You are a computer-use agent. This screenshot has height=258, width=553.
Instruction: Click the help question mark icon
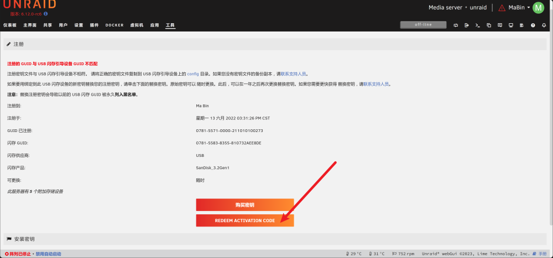point(533,25)
